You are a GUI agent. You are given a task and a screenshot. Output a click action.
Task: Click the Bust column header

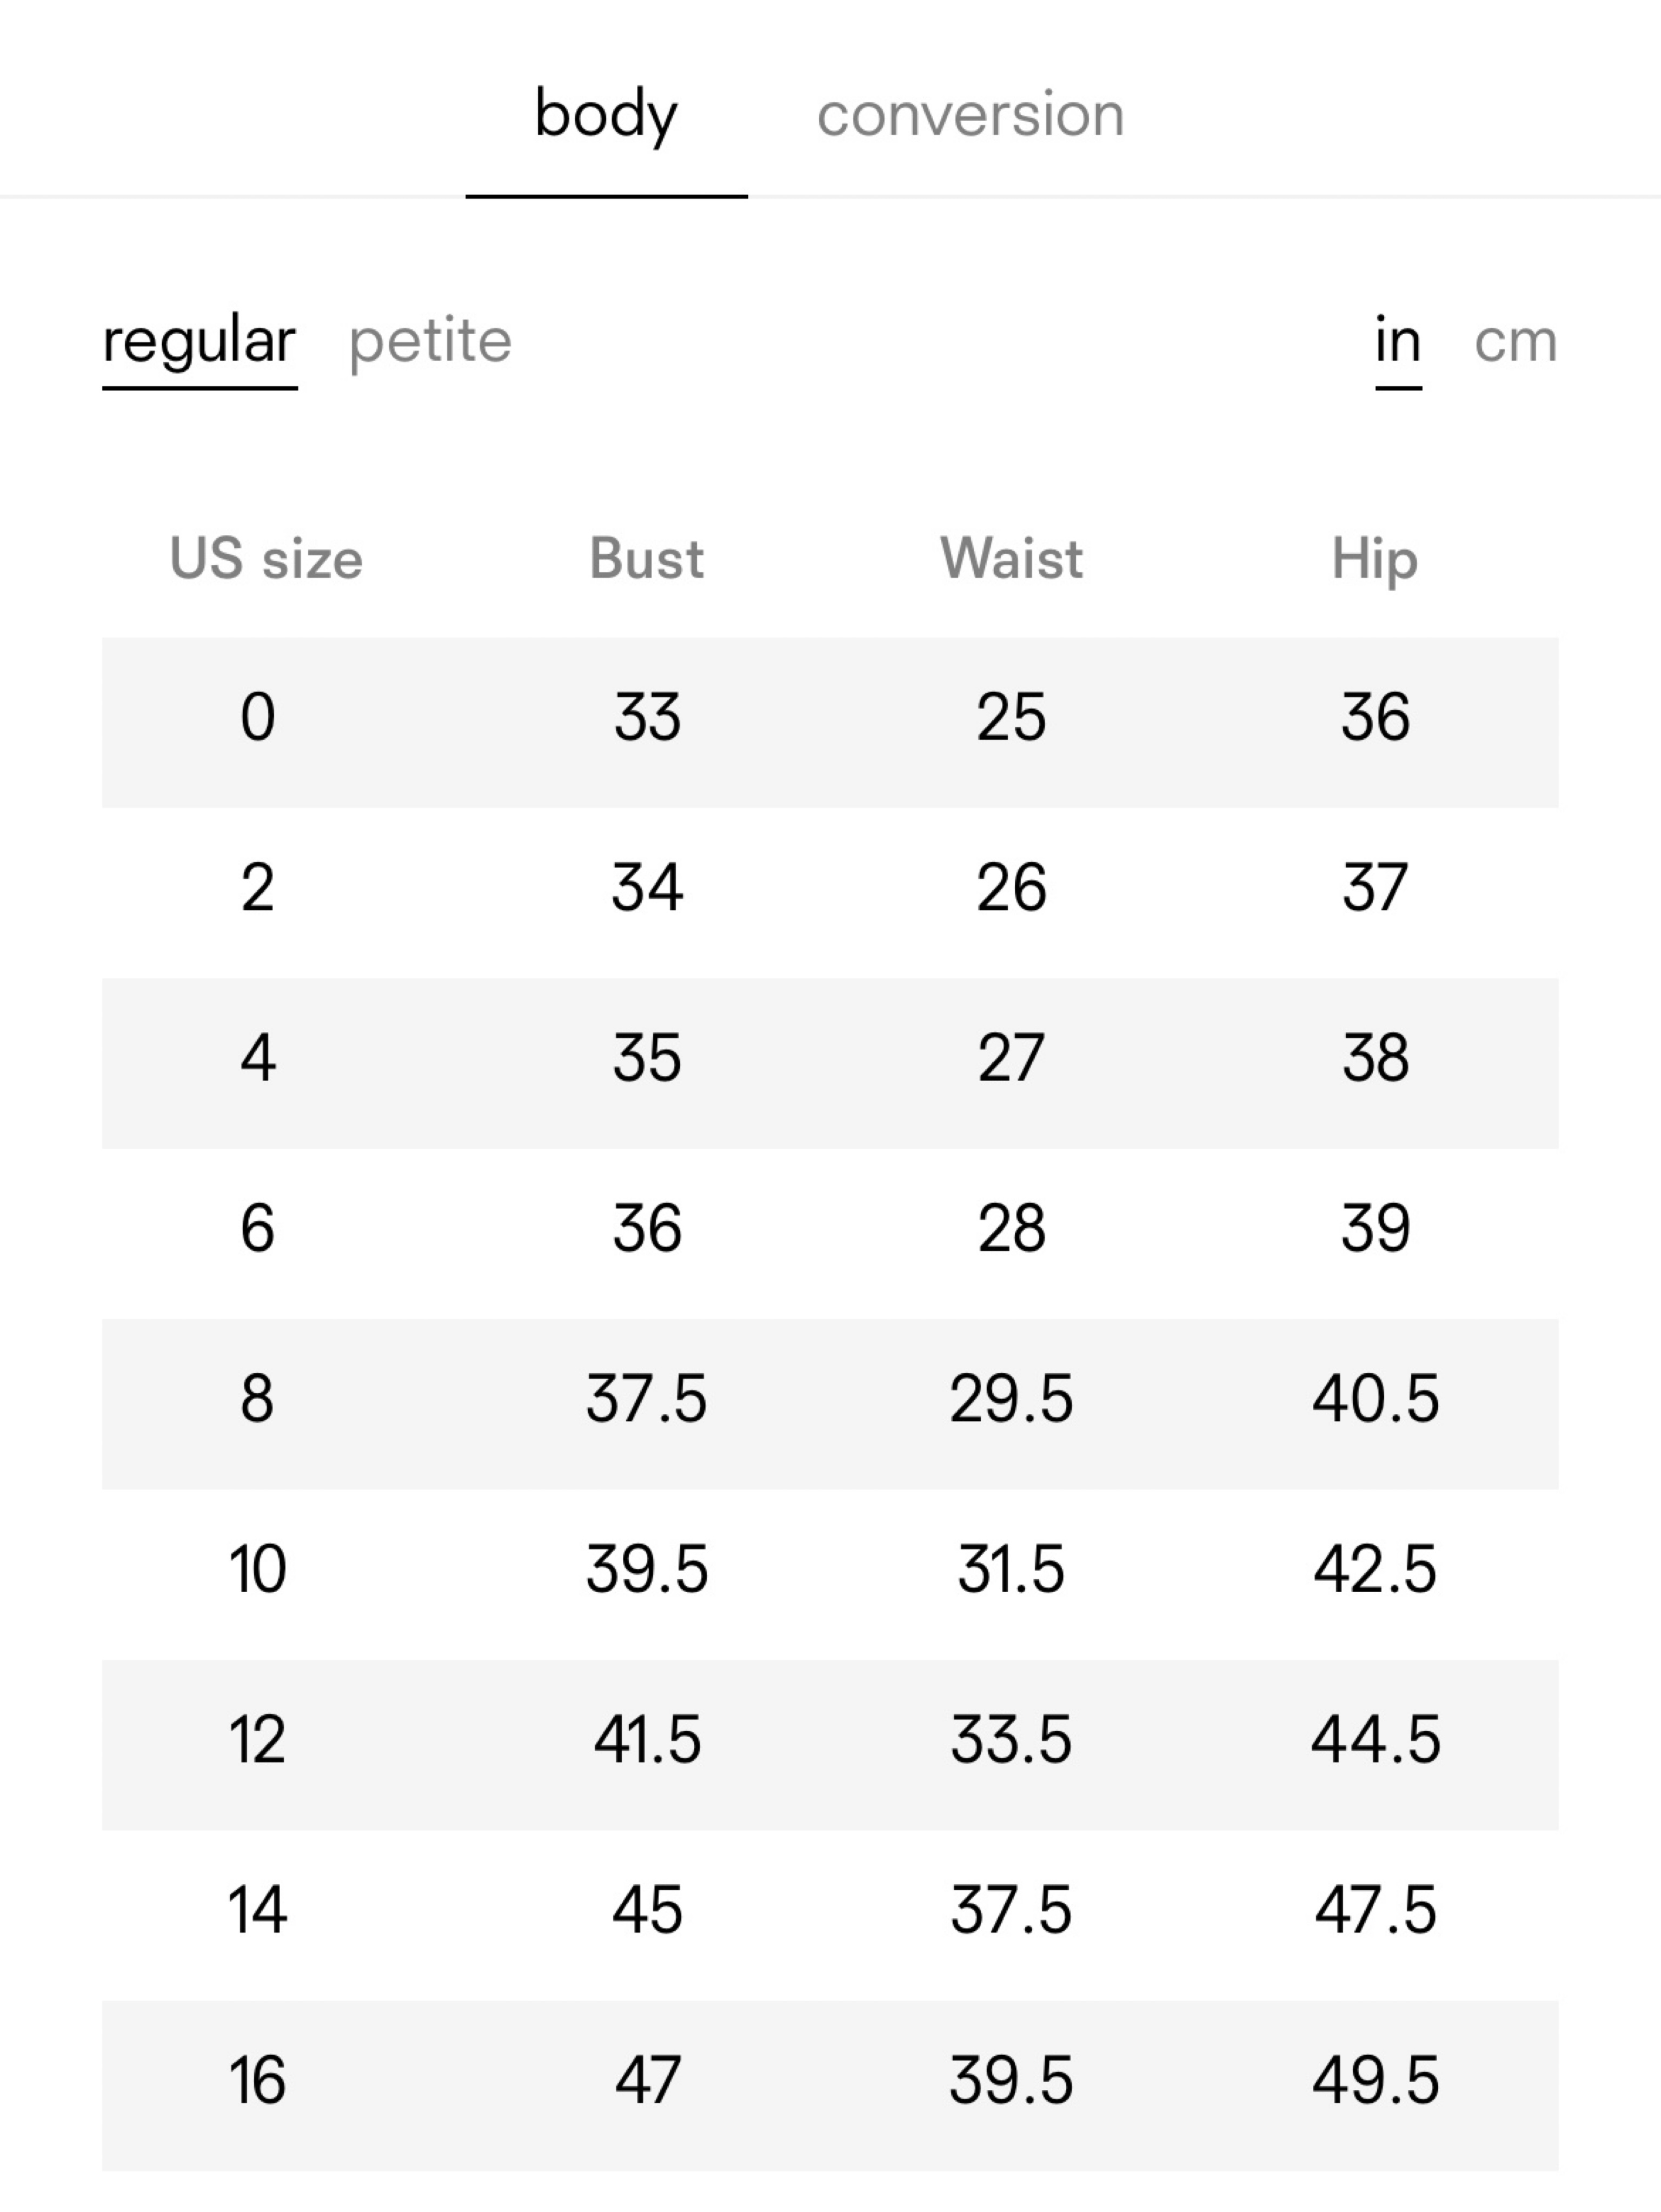647,558
